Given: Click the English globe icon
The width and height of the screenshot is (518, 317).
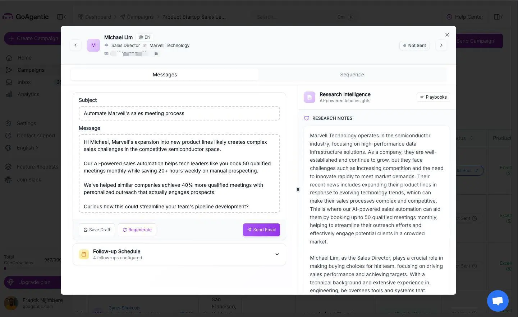Looking at the screenshot, I should click(x=8, y=148).
